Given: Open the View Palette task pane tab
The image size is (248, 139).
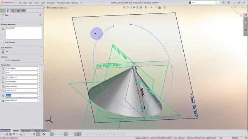Looking at the screenshot, I should (x=245, y=26).
